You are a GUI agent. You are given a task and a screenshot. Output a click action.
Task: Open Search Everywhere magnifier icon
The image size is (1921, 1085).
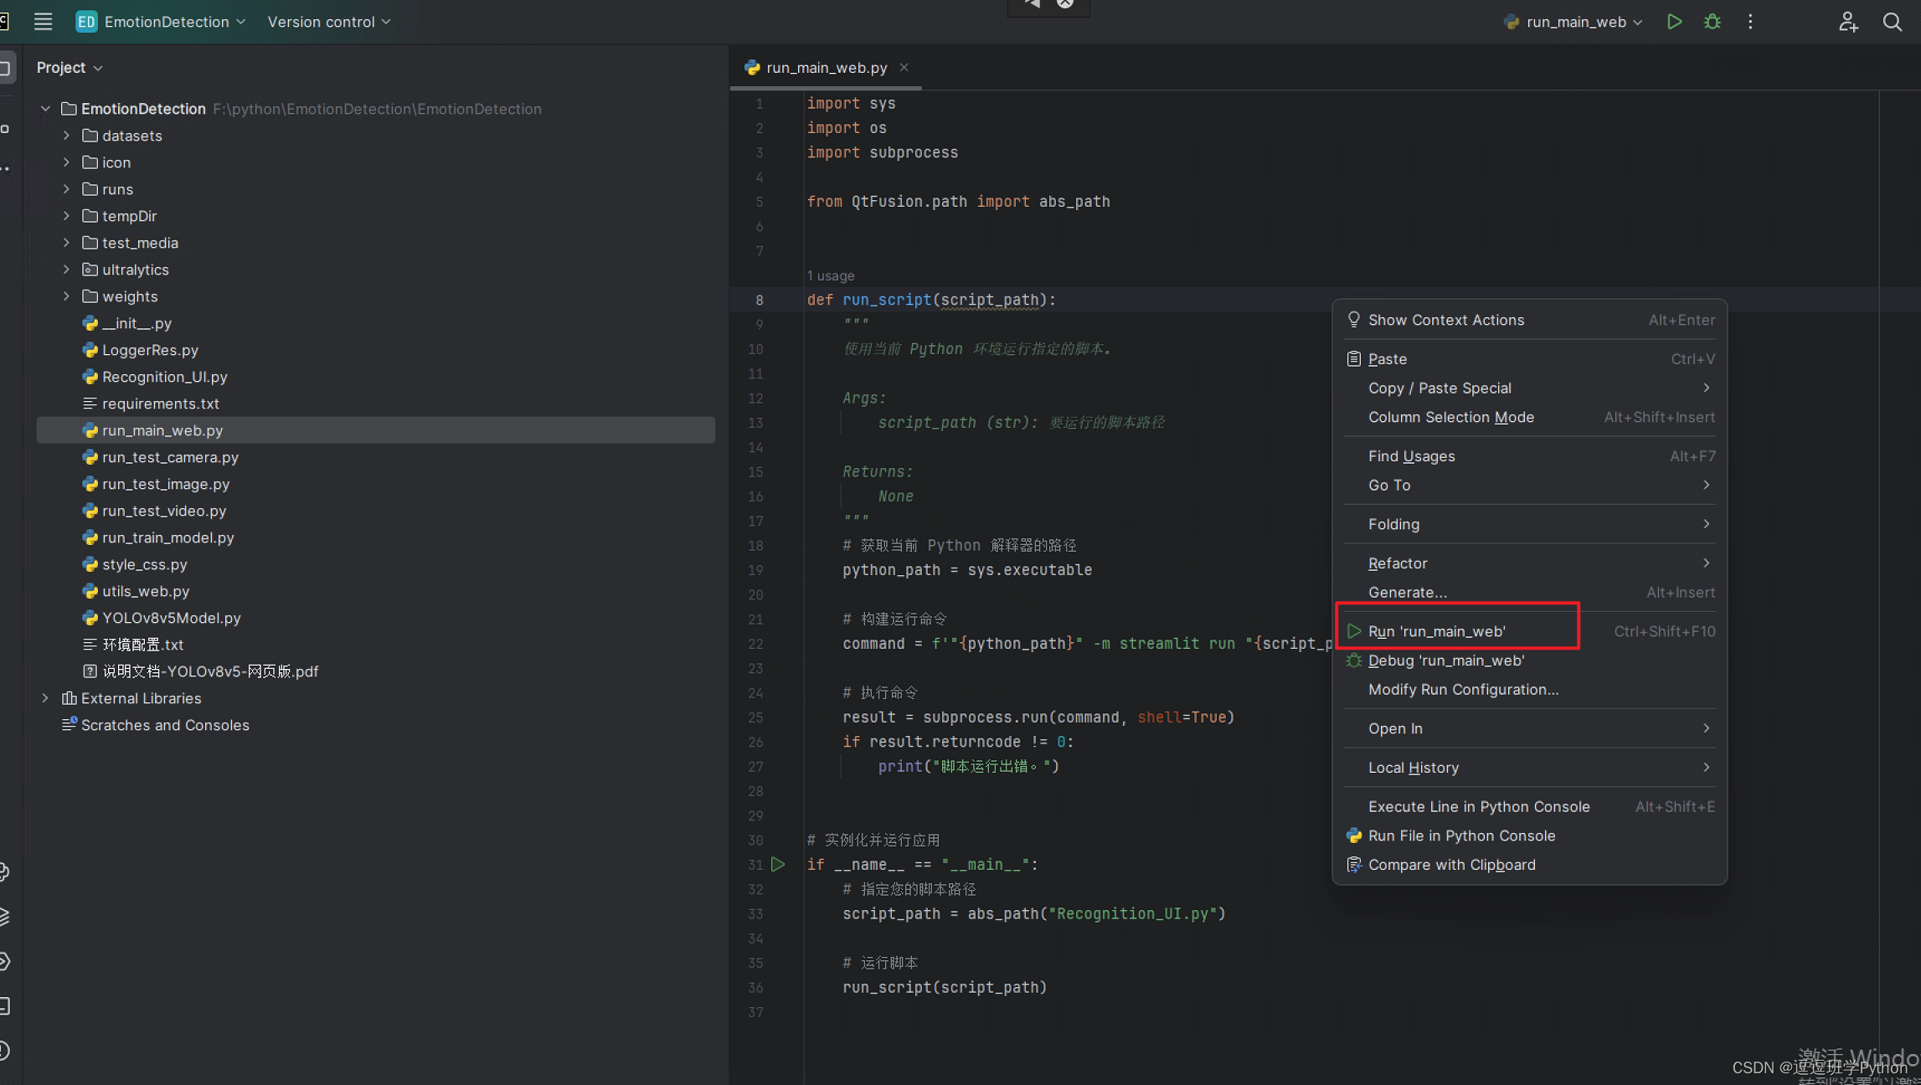click(x=1892, y=22)
